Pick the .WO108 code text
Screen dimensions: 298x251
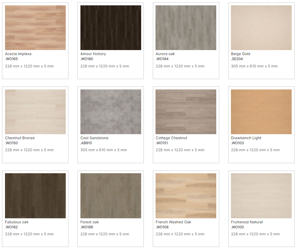(x=162, y=227)
